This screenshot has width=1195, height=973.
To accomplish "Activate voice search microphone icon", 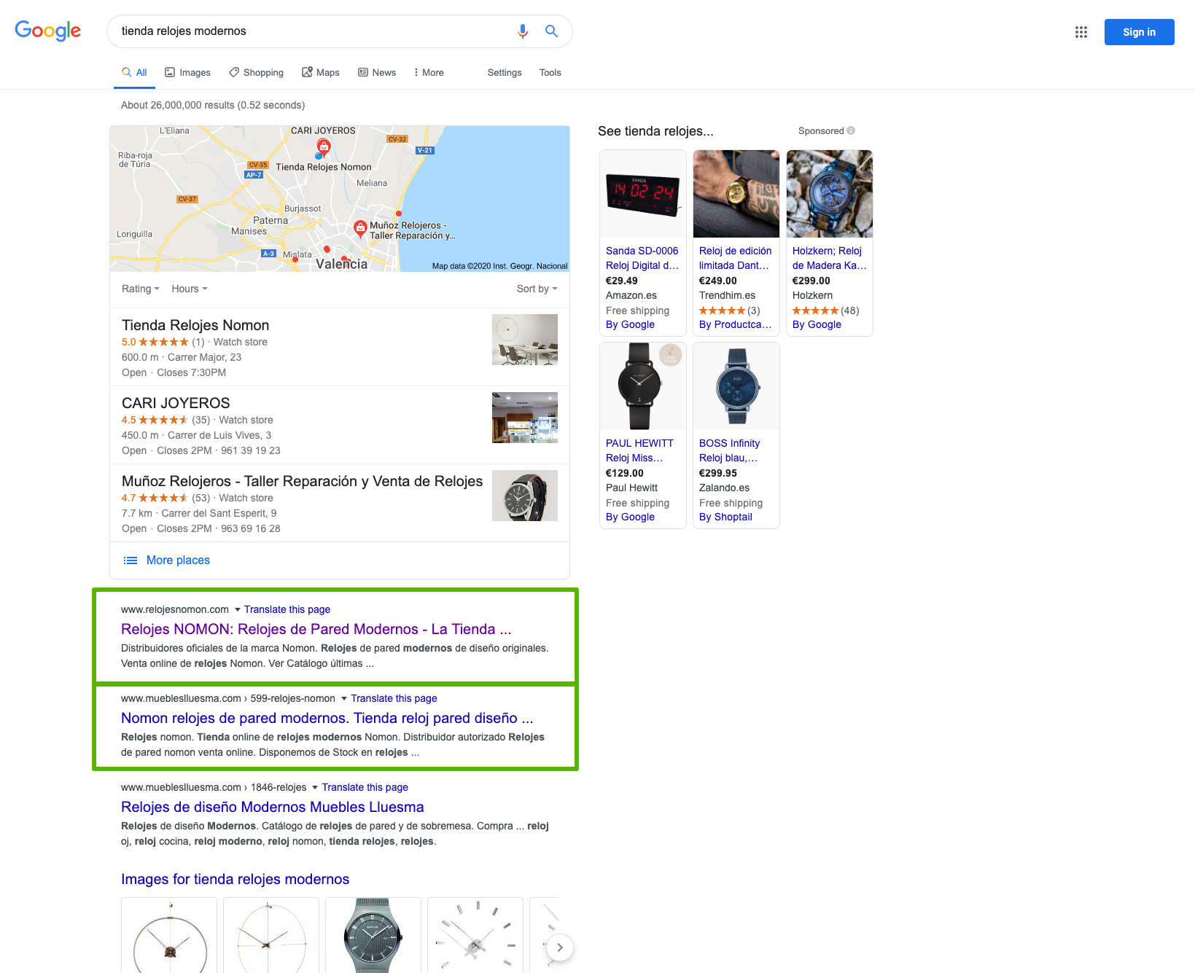I will click(x=522, y=31).
